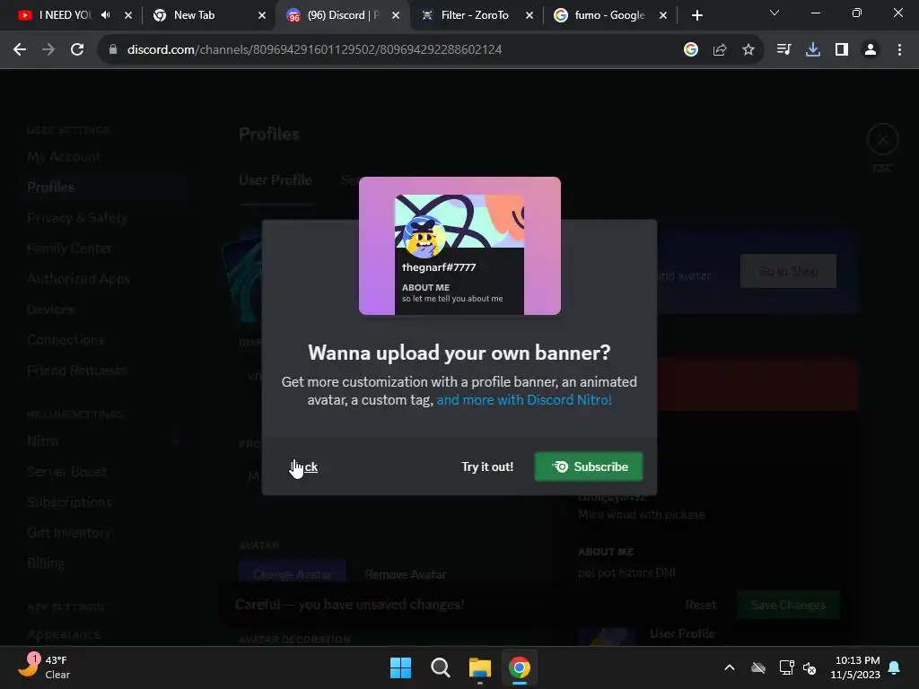Show hidden system tray icons

point(730,667)
